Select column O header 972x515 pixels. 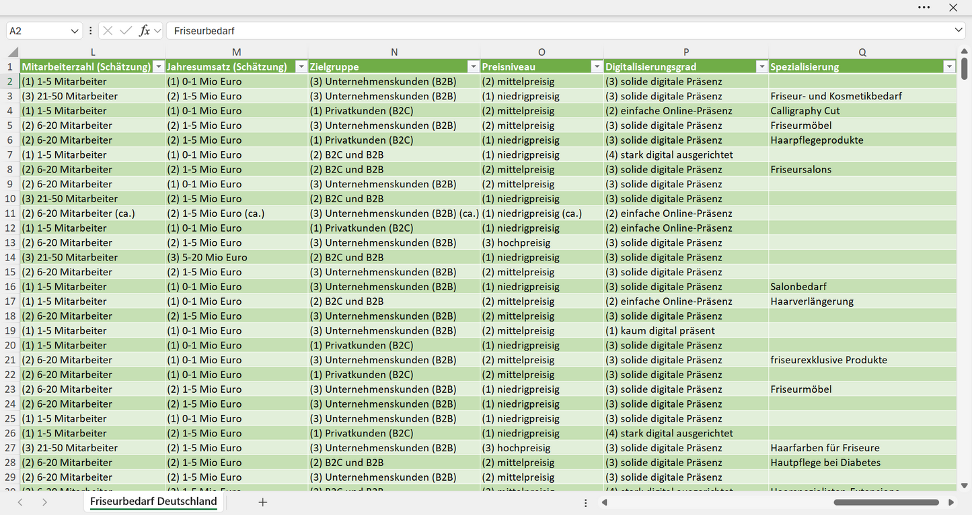[542, 52]
